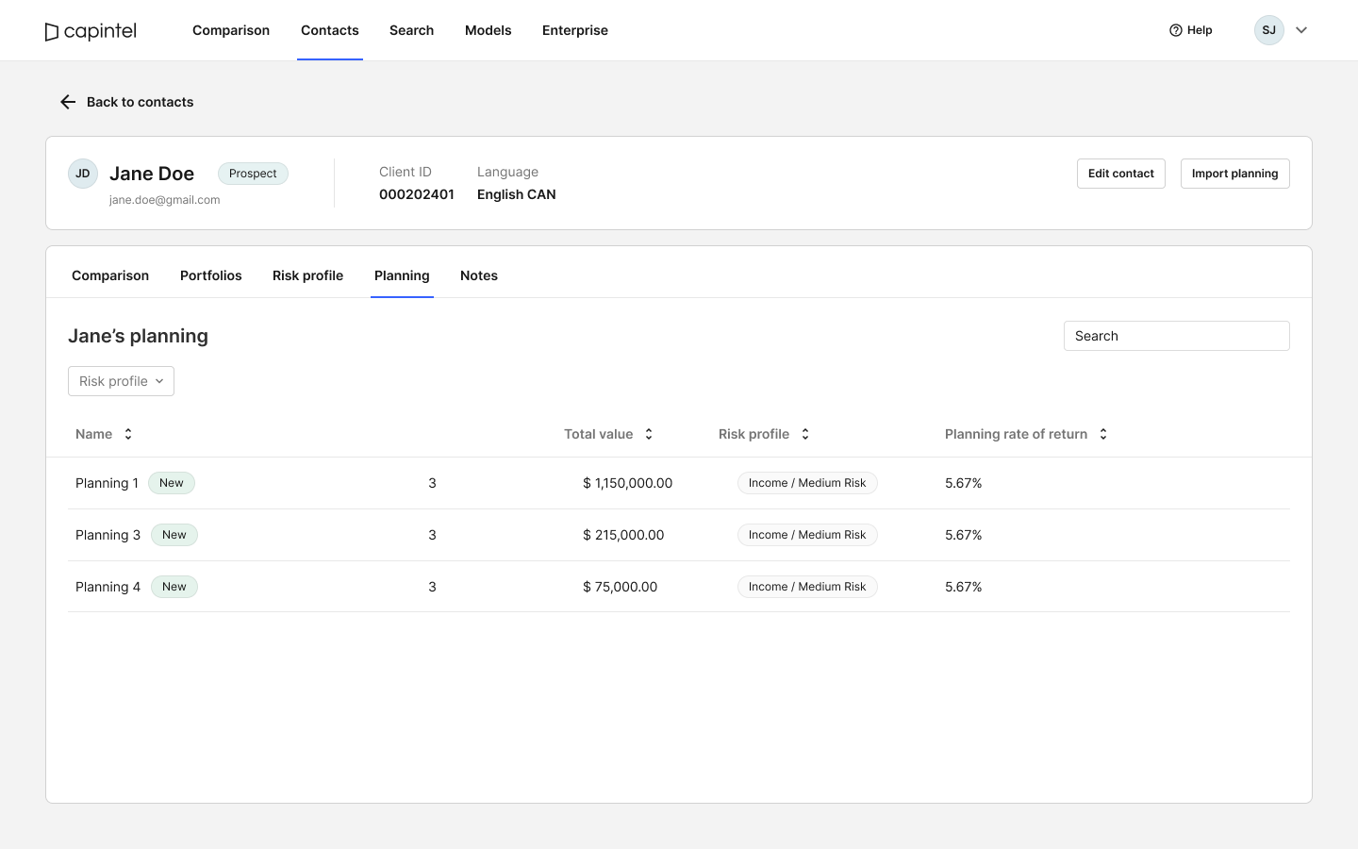Click the Total value column header label
Screen dimensions: 1358x849
click(x=599, y=434)
